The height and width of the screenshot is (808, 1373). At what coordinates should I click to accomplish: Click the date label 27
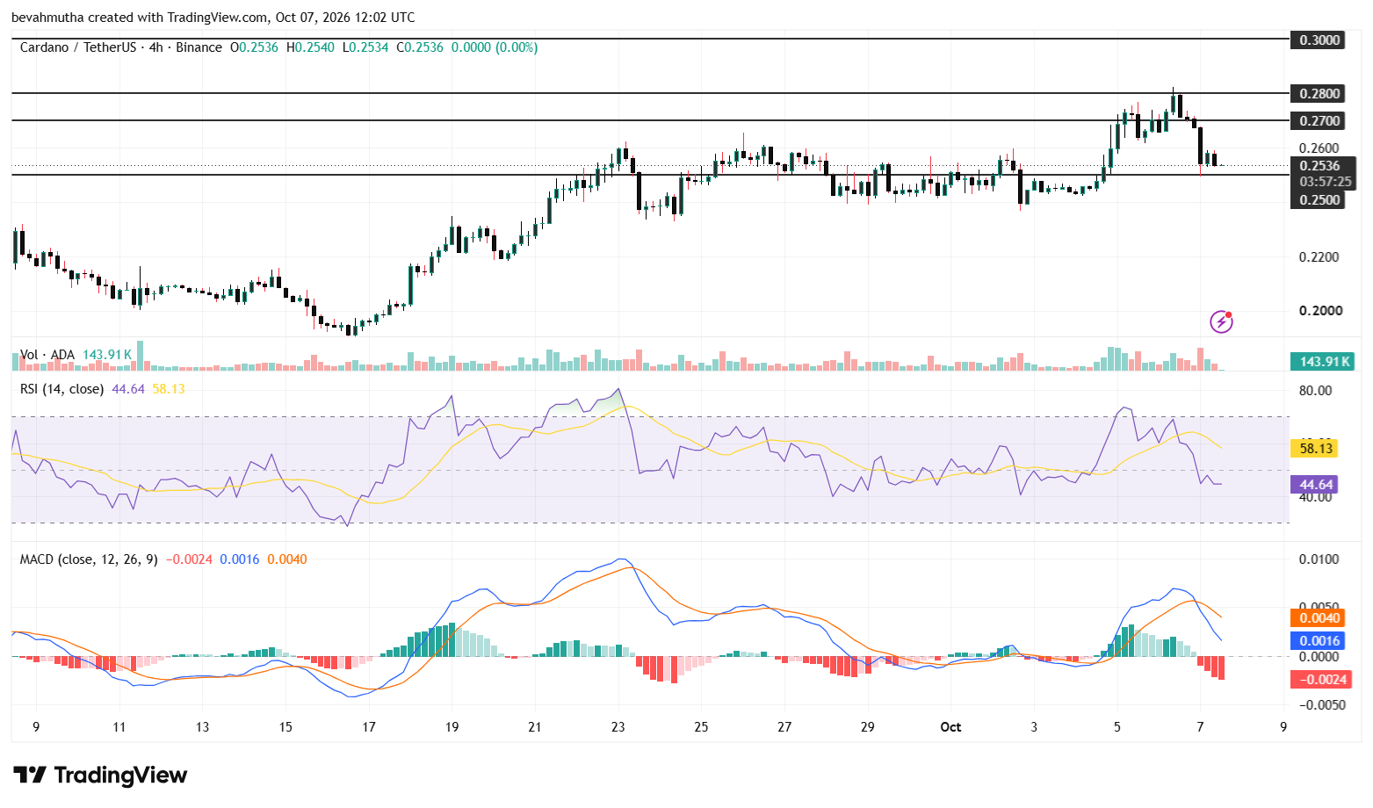click(x=784, y=726)
